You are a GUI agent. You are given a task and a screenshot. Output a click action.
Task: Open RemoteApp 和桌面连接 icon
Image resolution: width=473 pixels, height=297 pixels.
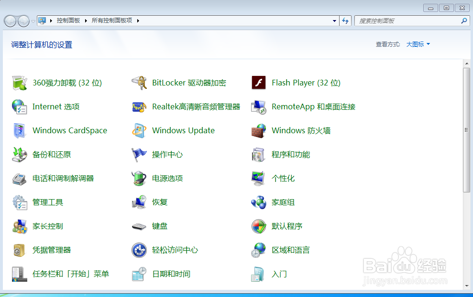pyautogui.click(x=259, y=106)
